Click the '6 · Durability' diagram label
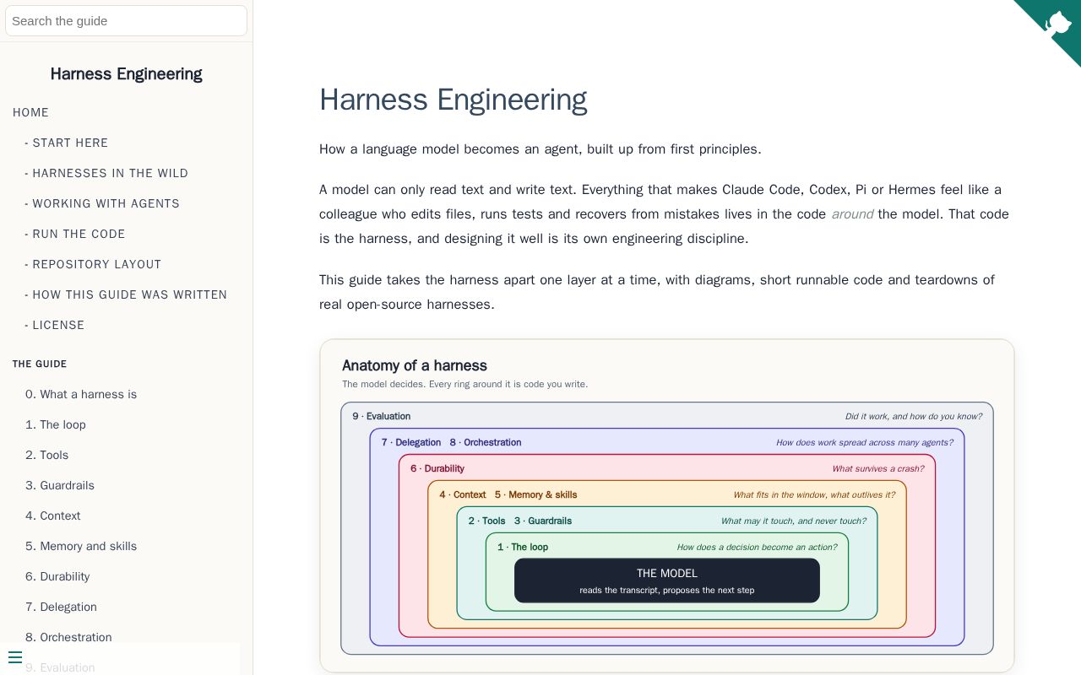The image size is (1081, 675). coord(437,468)
